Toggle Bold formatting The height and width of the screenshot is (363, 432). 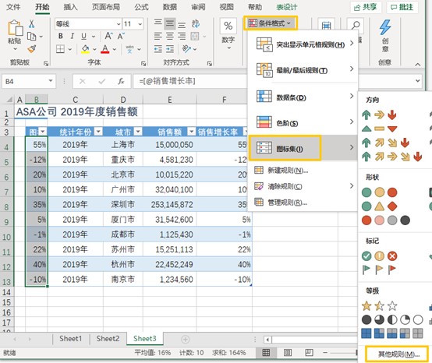(61, 36)
